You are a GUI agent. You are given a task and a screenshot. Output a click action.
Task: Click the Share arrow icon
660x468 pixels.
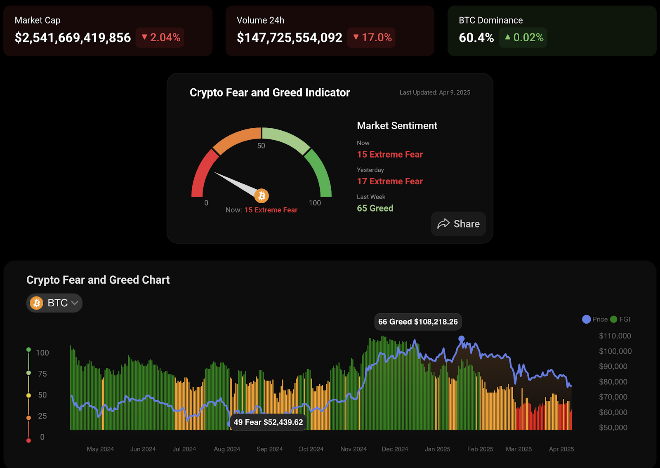pos(443,224)
